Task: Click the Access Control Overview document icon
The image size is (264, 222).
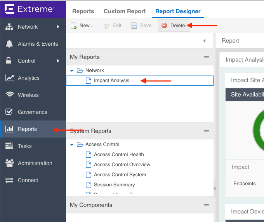Action: (89, 165)
